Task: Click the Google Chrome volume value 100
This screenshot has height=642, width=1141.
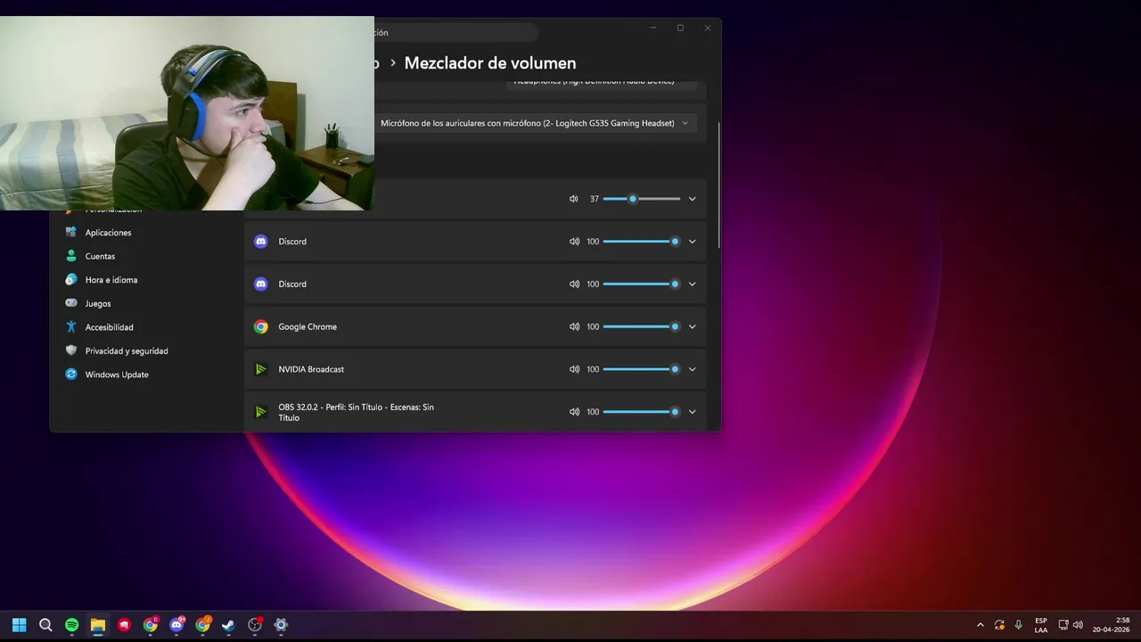Action: [593, 326]
